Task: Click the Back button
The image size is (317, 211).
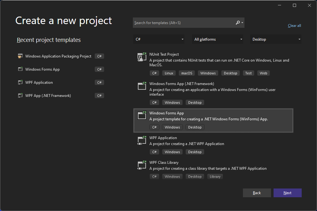Action: 257,193
